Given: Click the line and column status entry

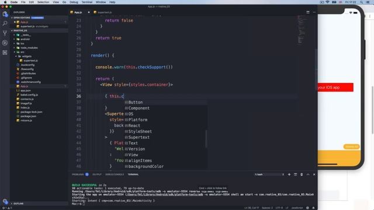Looking at the screenshot, I should pyautogui.click(x=252, y=208).
